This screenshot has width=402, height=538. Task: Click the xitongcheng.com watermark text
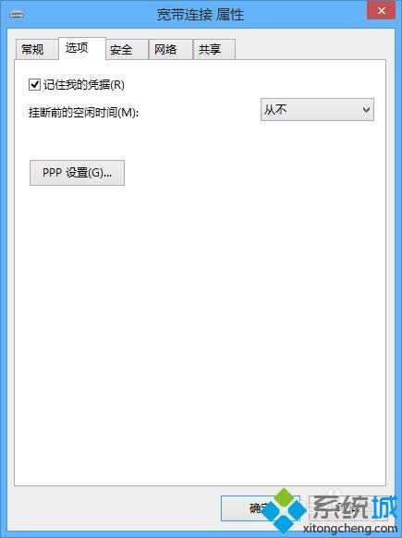pyautogui.click(x=350, y=529)
